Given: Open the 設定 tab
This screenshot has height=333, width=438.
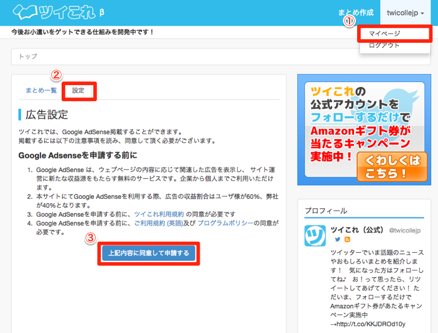Looking at the screenshot, I should (x=78, y=90).
